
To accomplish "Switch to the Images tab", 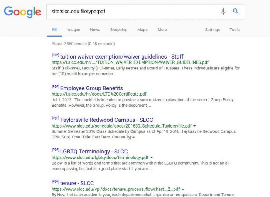I will tap(73, 30).
